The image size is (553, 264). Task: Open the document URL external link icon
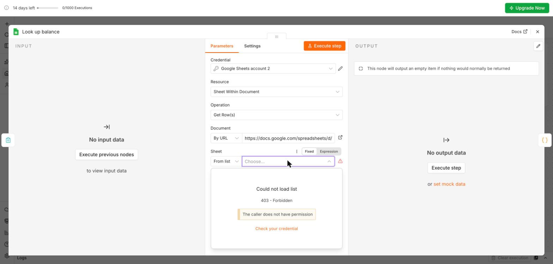click(340, 137)
